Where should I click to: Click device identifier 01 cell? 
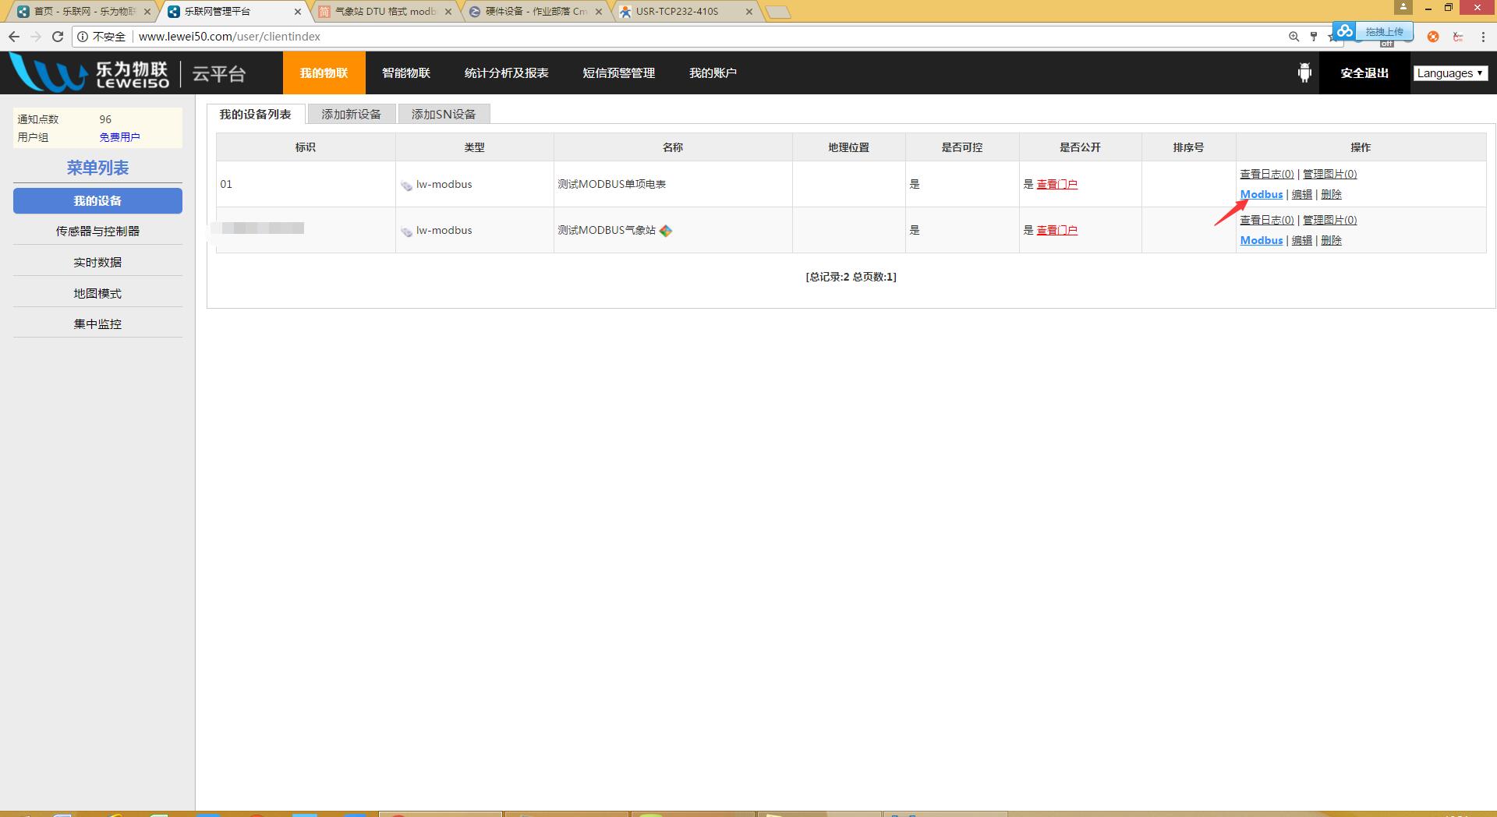coord(306,184)
